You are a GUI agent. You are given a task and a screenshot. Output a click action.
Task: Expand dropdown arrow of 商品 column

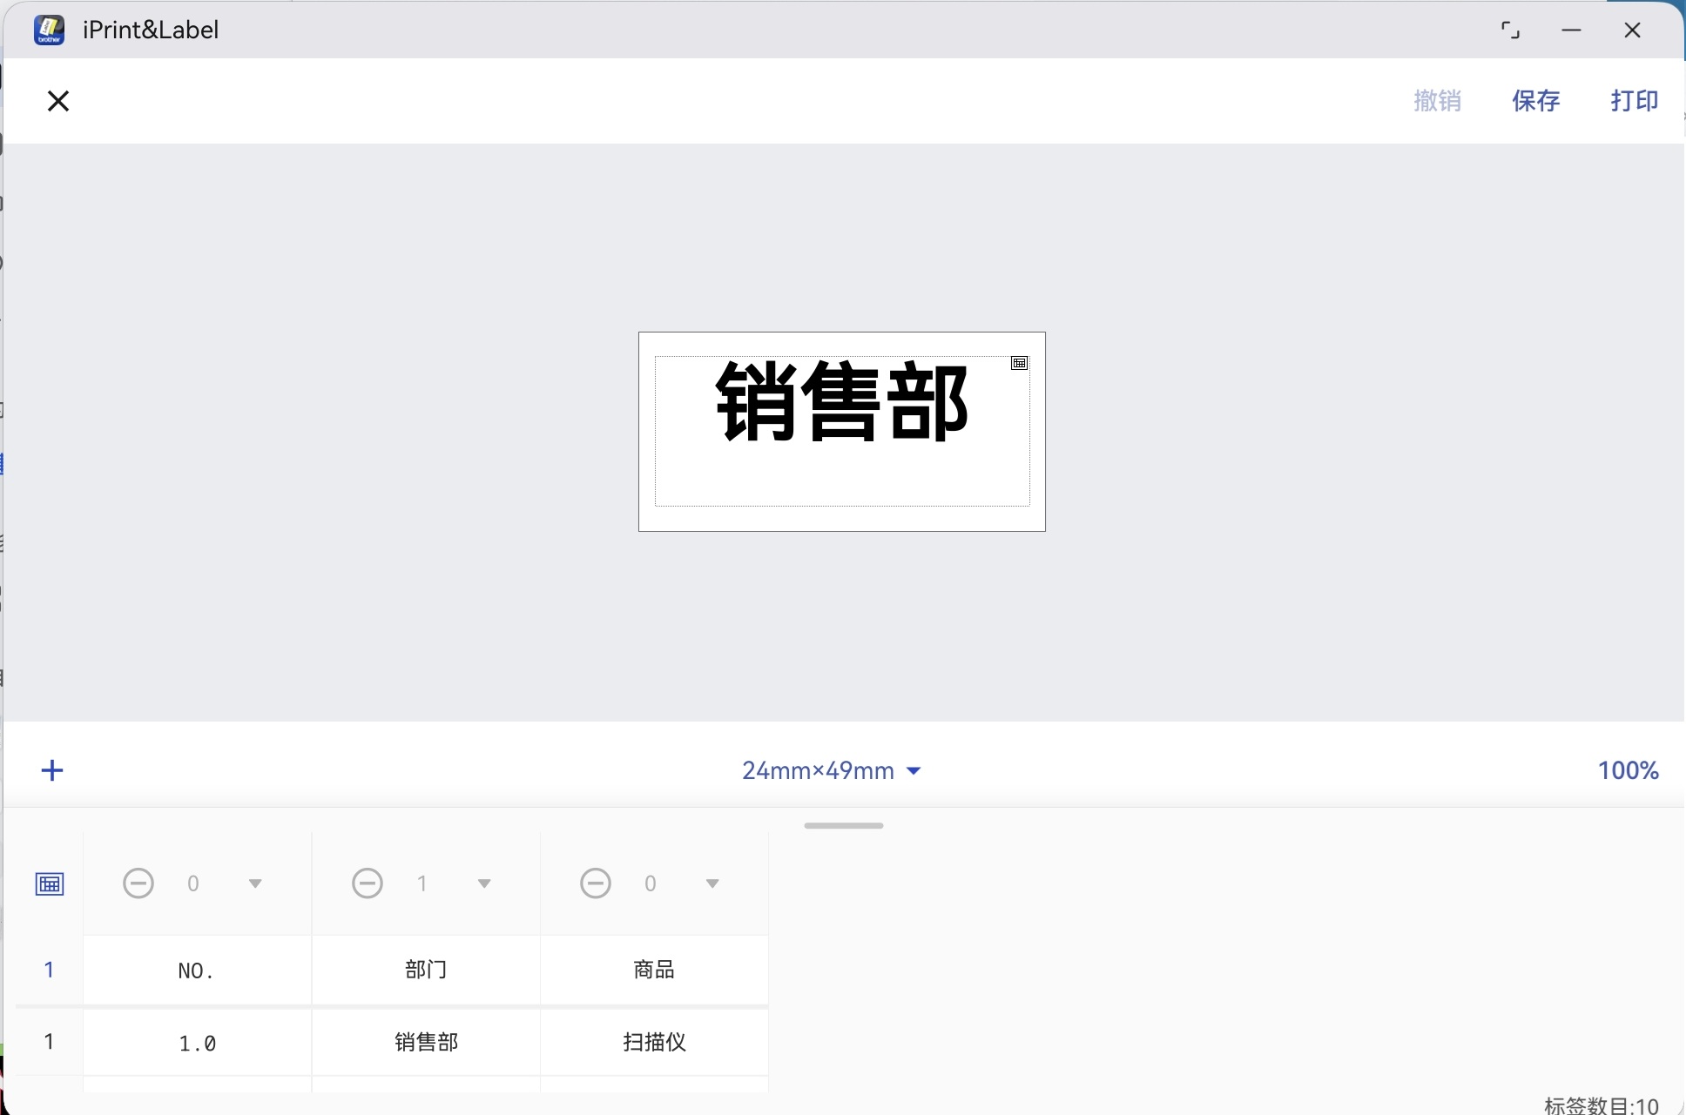click(x=712, y=883)
